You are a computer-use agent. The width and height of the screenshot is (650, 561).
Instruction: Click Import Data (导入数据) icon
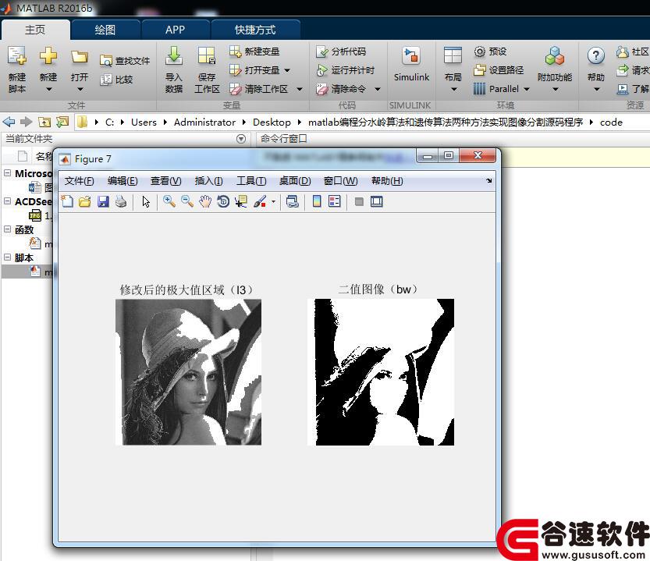pos(174,55)
